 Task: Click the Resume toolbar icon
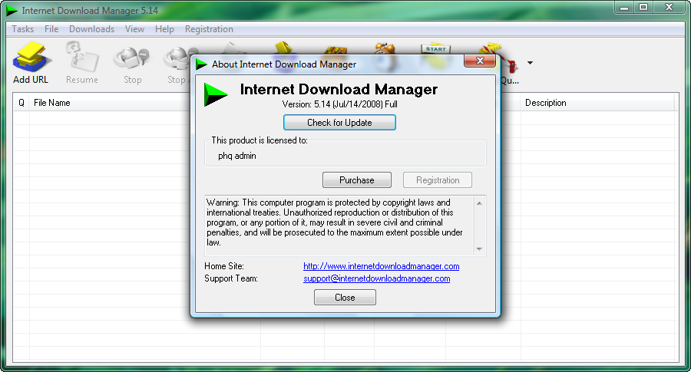pyautogui.click(x=82, y=61)
